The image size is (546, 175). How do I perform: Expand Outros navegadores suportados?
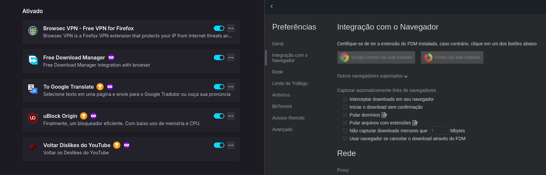pos(372,76)
